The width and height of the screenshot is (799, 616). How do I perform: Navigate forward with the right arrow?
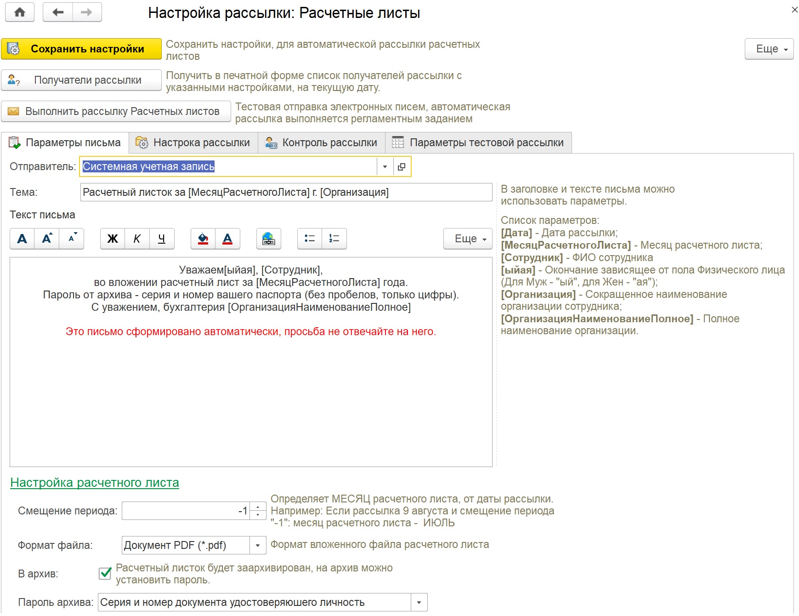tap(87, 12)
